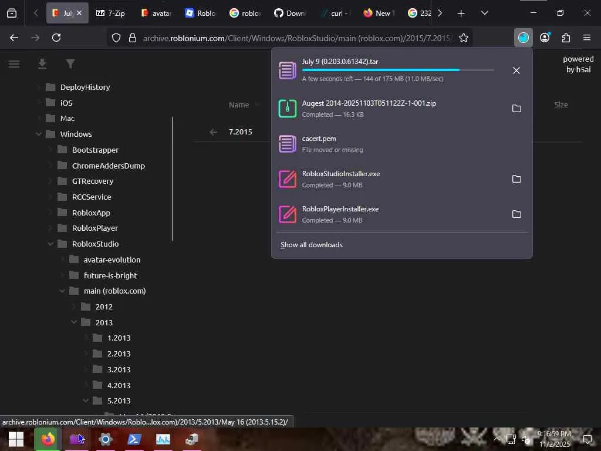Viewport: 601px width, 451px height.
Task: Toggle the h5ai sidebar hamburger icon
Action: click(14, 63)
